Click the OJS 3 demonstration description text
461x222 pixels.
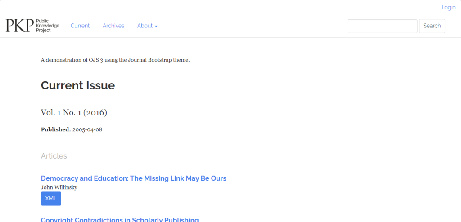115,60
